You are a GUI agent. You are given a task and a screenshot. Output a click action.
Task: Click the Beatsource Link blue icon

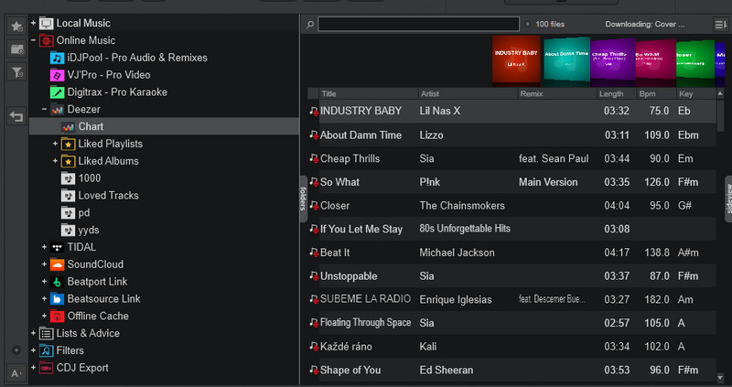(57, 299)
